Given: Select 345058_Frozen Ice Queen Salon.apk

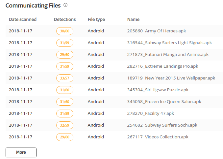Looking at the screenshot, I should click(164, 102).
